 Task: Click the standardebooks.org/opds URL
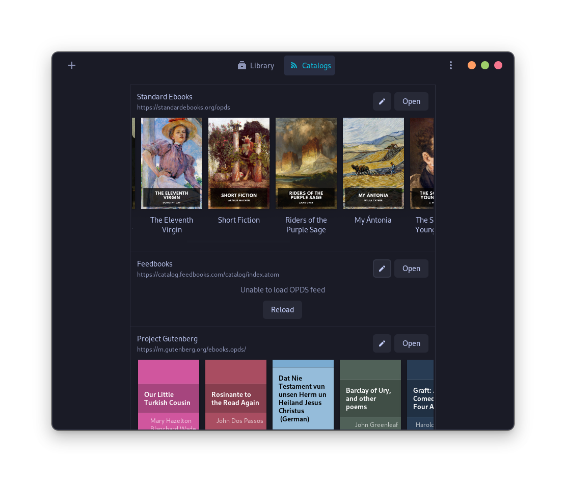tap(183, 107)
